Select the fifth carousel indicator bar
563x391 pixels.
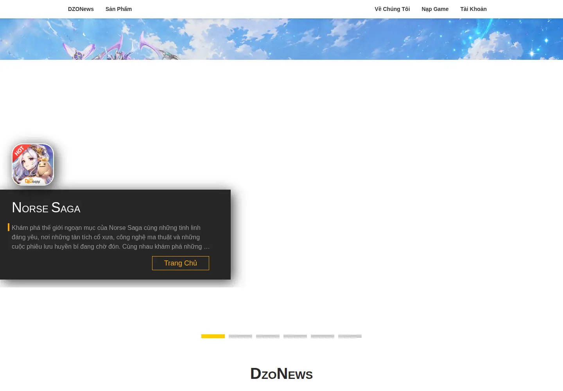click(x=323, y=336)
